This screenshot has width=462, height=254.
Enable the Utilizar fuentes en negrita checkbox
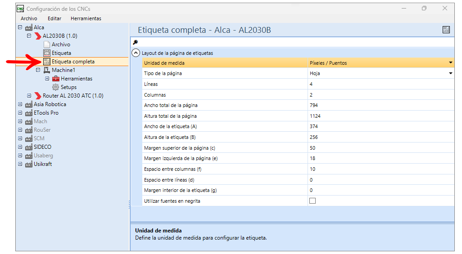coord(313,201)
